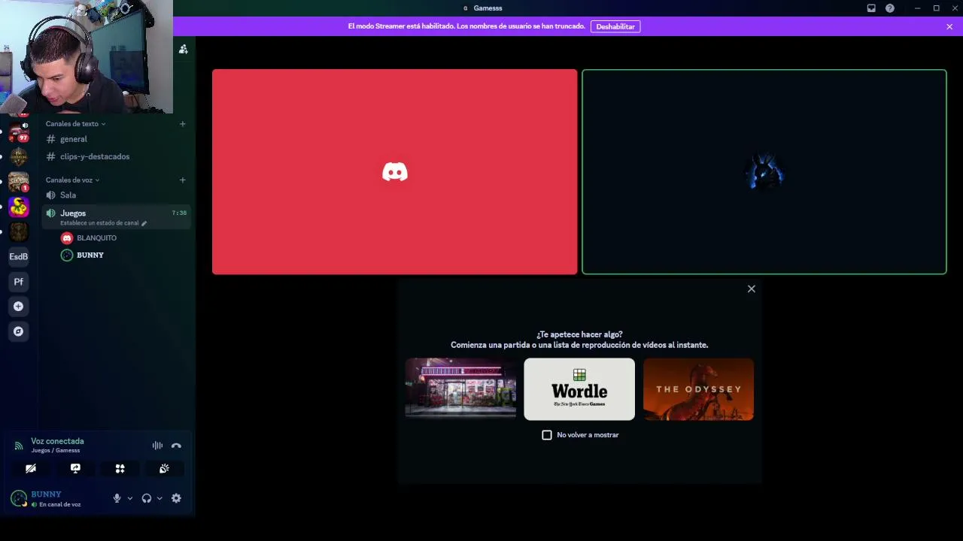Open the EsdB server
This screenshot has width=963, height=541.
click(x=19, y=257)
